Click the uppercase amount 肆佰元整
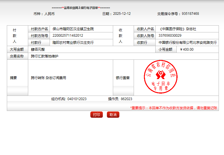Viewport: 224px width, 155px height. tap(38, 49)
